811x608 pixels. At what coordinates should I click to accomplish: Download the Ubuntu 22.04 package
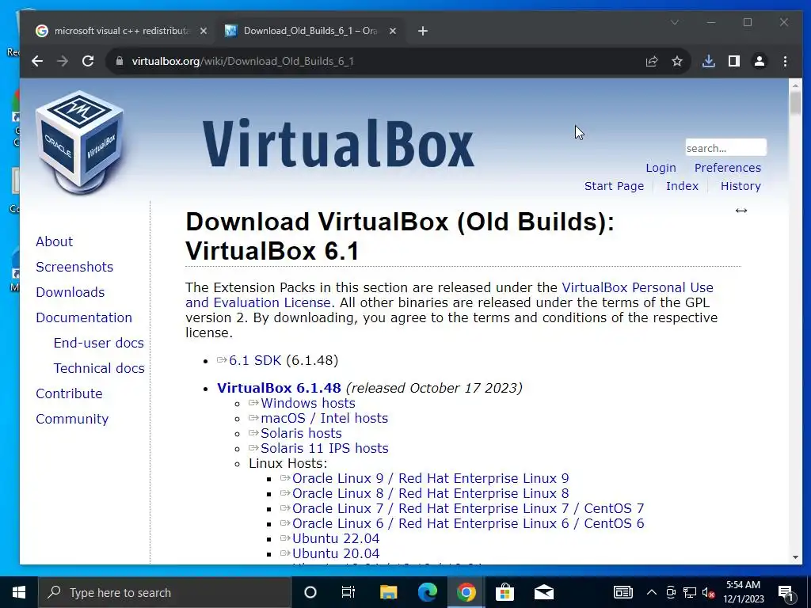[x=336, y=538]
